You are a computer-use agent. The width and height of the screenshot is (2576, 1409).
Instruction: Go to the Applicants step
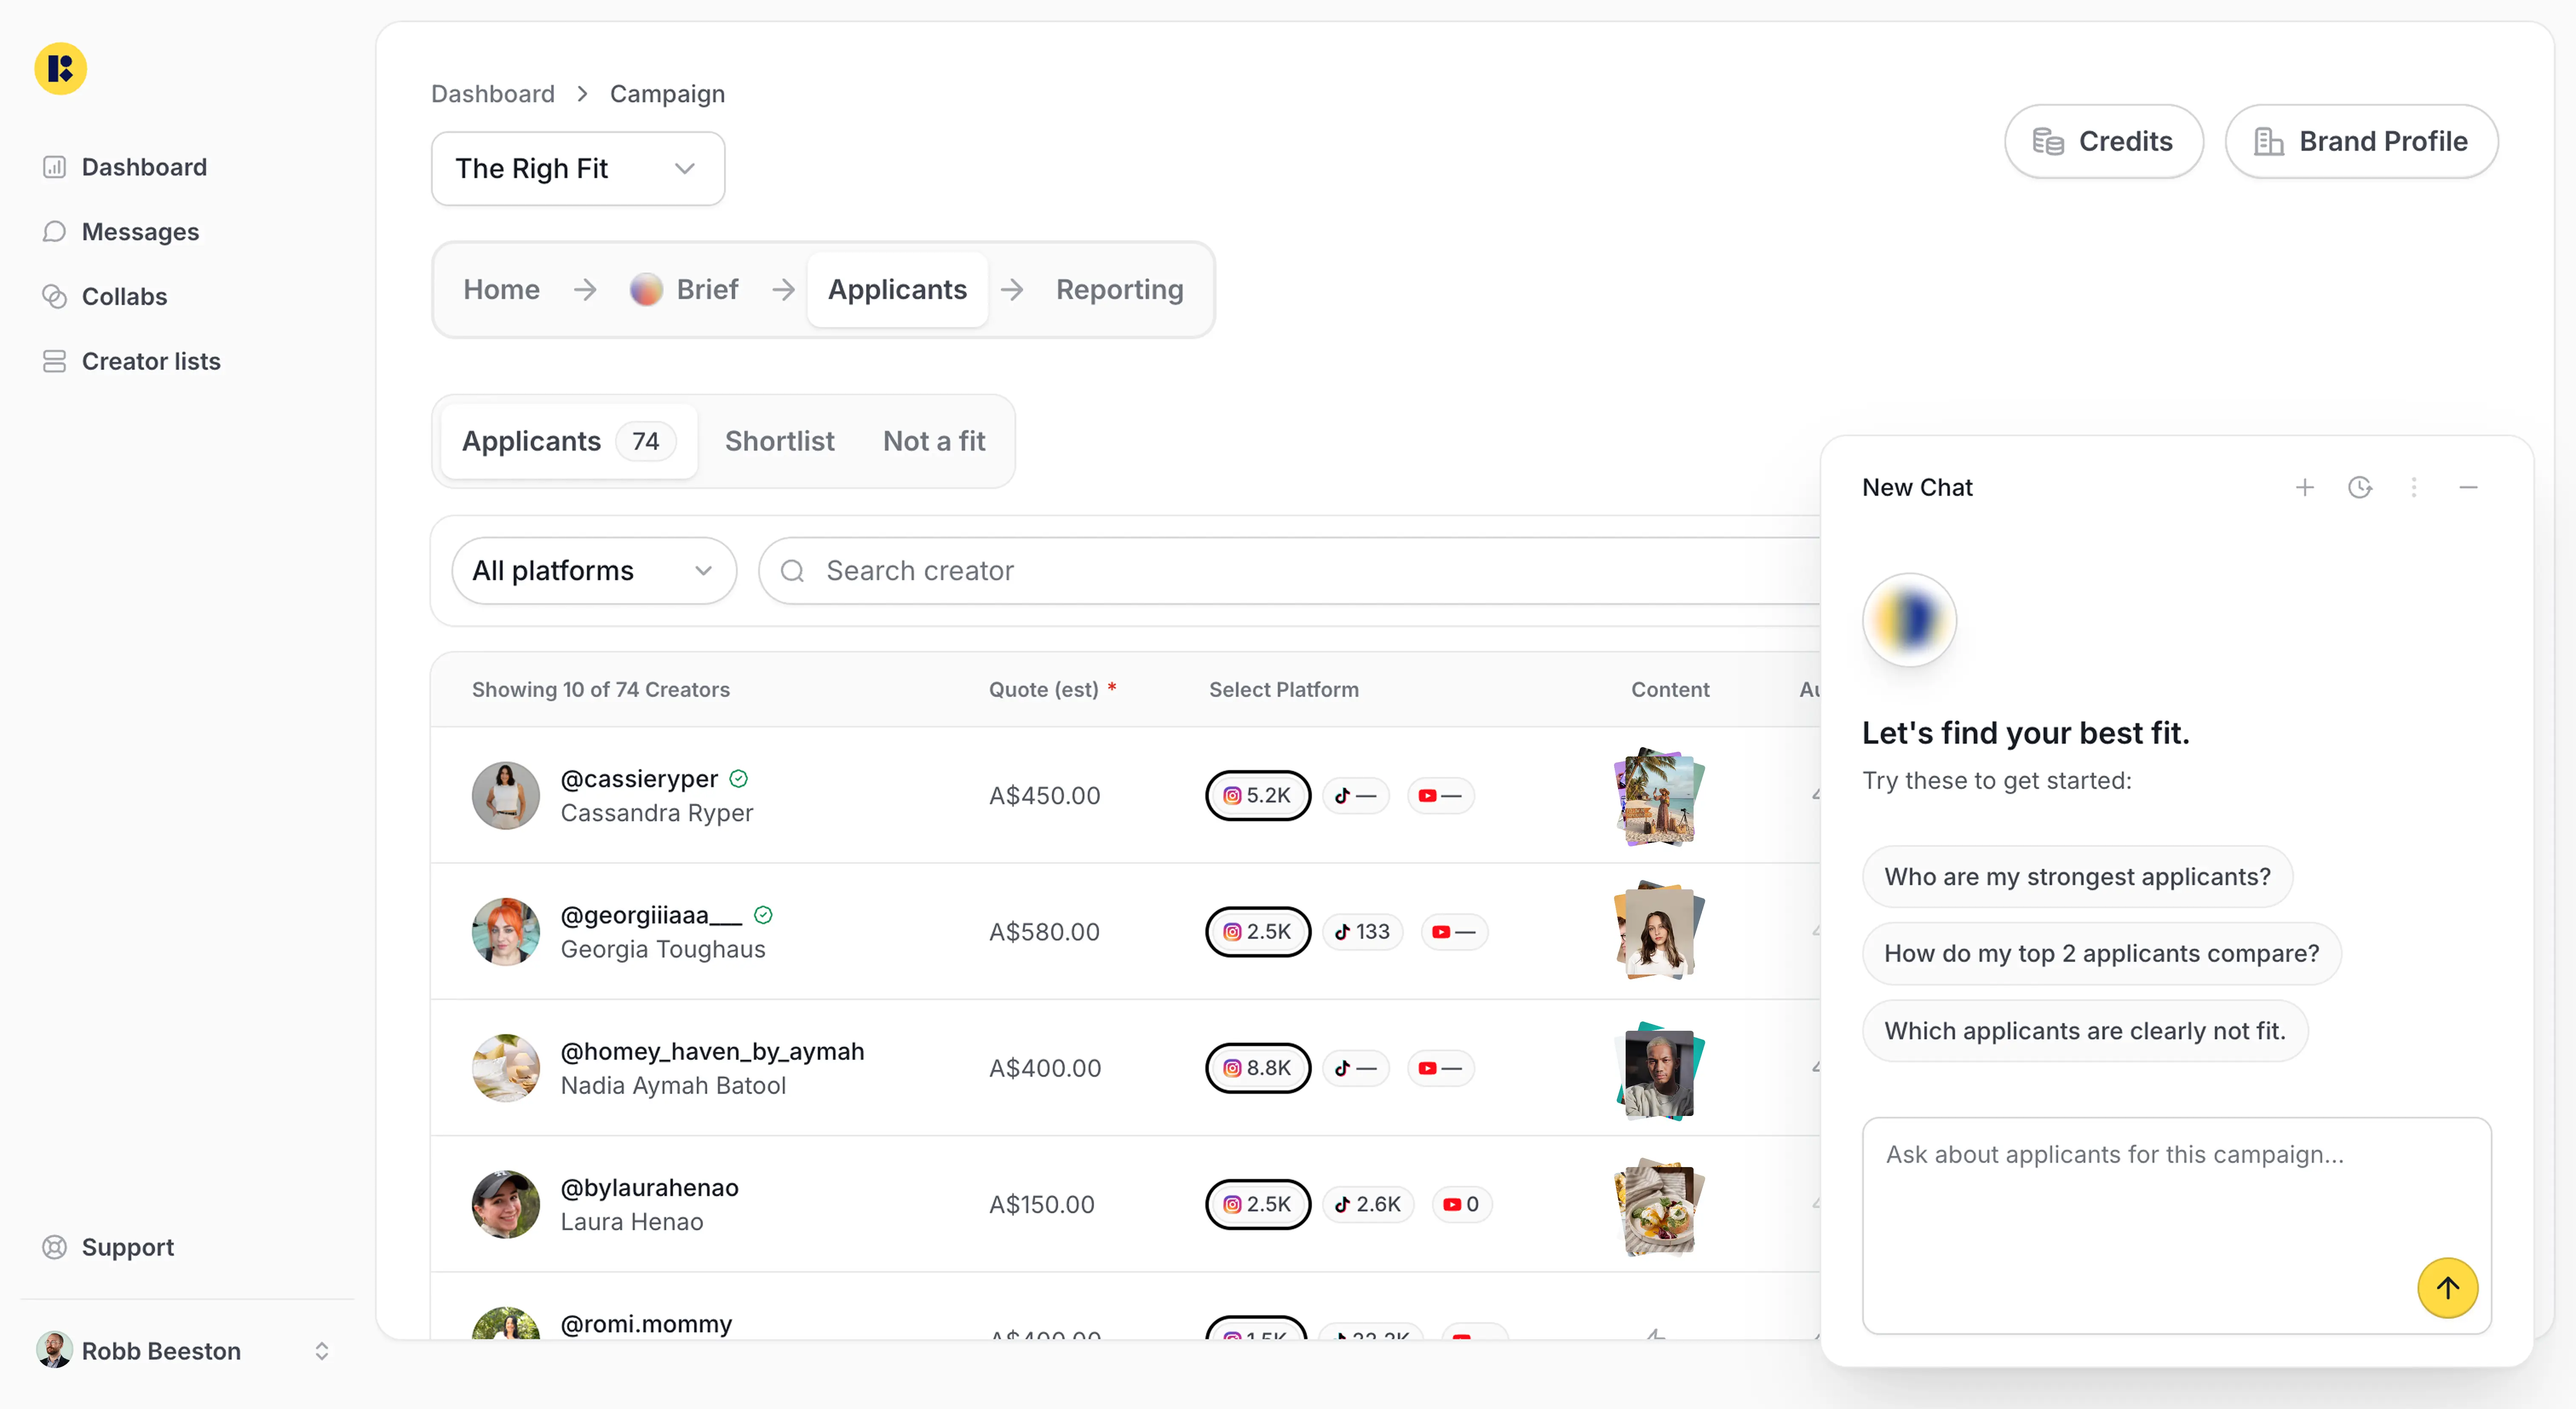point(897,290)
